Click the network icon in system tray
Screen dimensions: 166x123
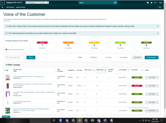(146, 120)
